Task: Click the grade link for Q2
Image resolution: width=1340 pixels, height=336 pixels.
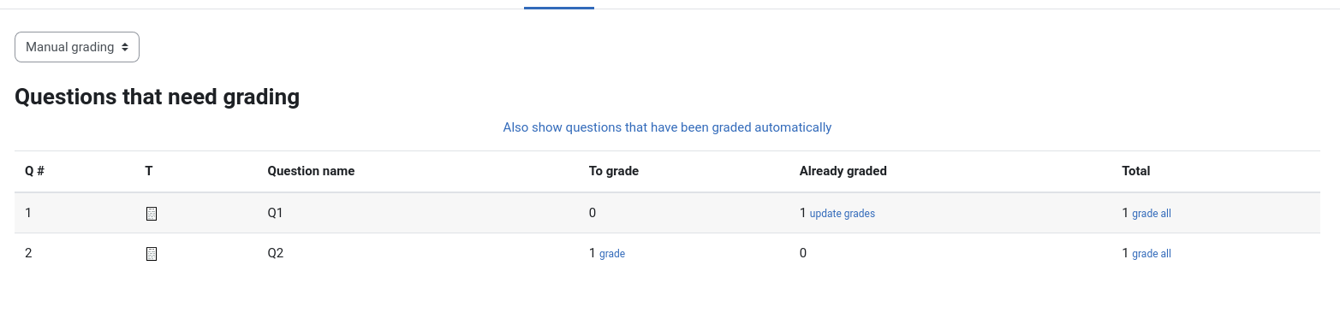Action: coord(612,254)
